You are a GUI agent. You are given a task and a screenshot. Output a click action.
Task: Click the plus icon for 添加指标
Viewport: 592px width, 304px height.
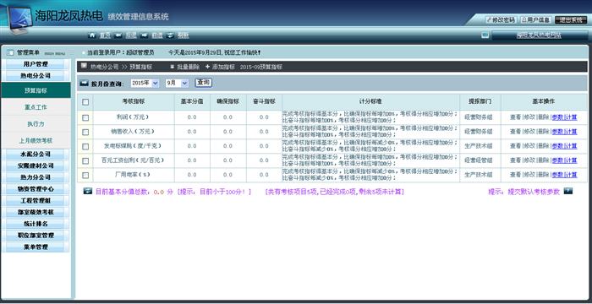[x=207, y=67]
